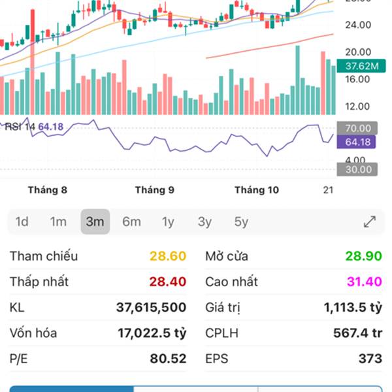The height and width of the screenshot is (392, 392).
Task: Tap the Vốn hóa 17,022.5 tỷ value
Action: click(152, 333)
